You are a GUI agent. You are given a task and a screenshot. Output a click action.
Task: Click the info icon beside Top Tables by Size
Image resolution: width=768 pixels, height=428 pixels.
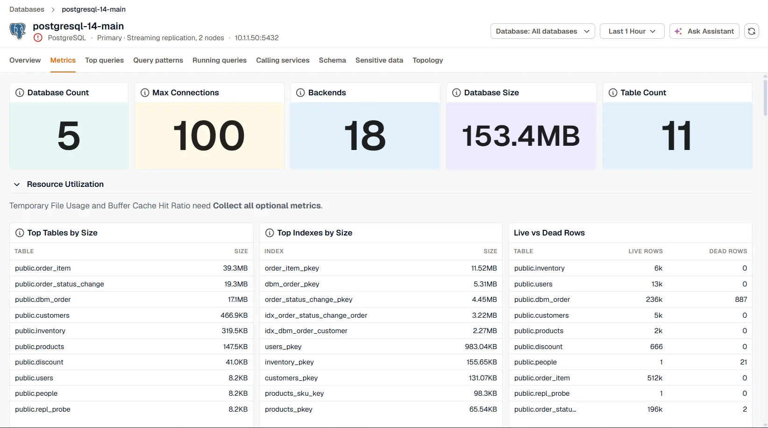click(20, 233)
